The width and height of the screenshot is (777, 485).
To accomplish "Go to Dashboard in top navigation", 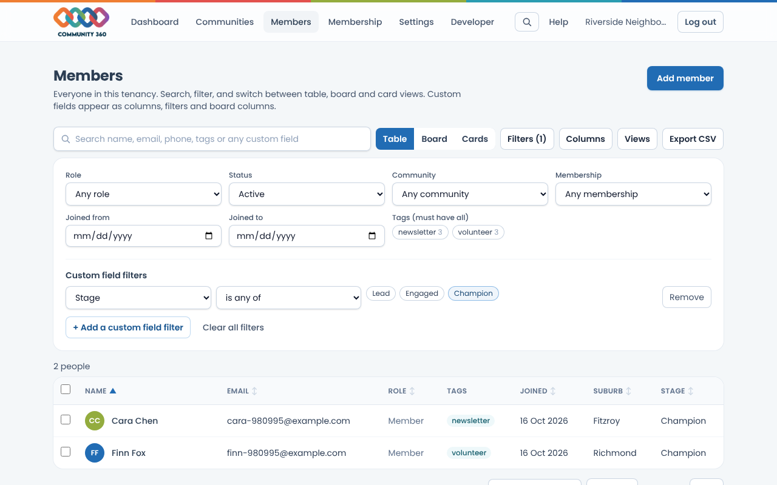I will 155,22.
